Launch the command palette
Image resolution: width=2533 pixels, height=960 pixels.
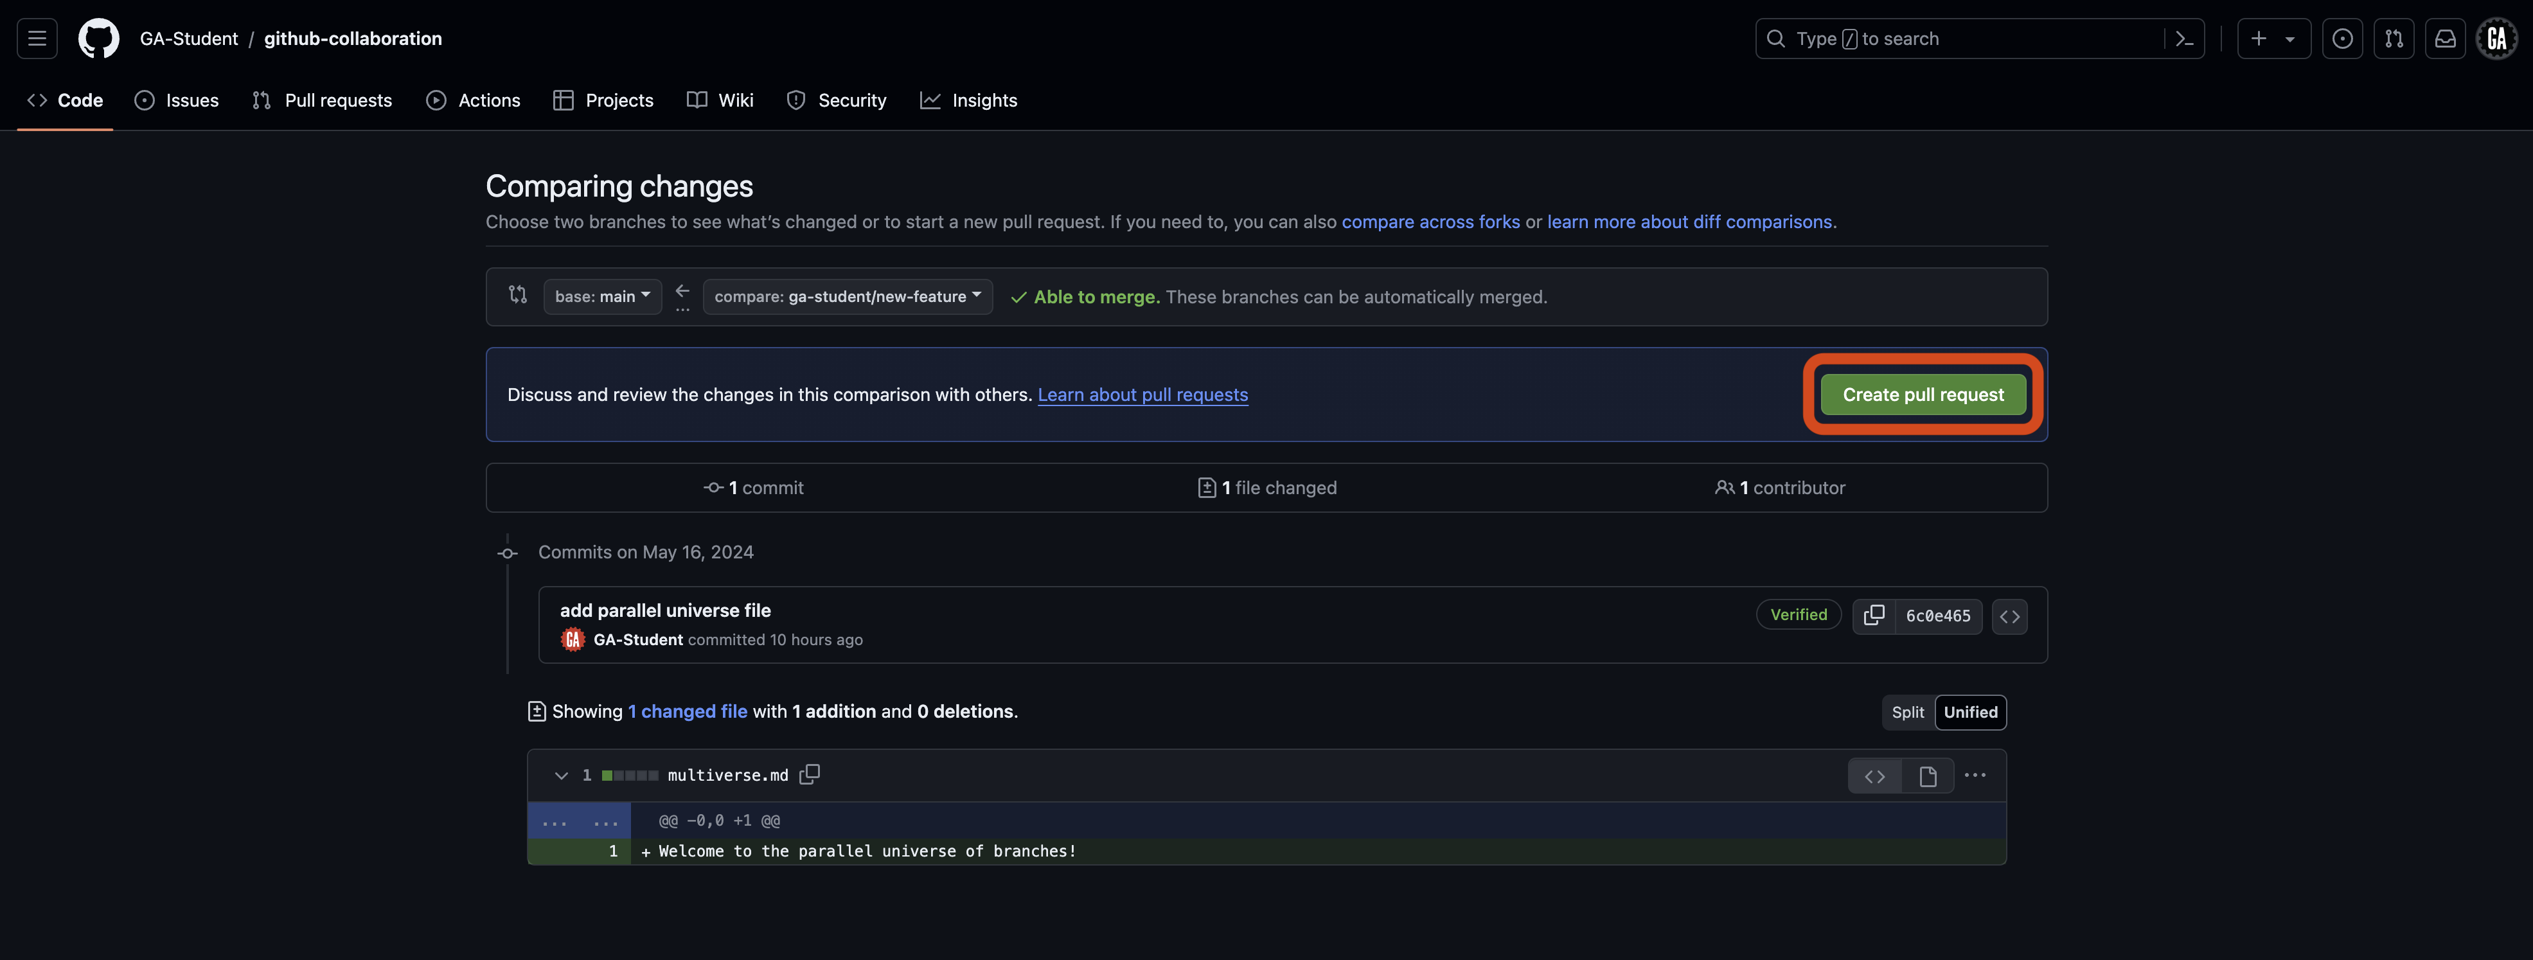tap(2184, 39)
